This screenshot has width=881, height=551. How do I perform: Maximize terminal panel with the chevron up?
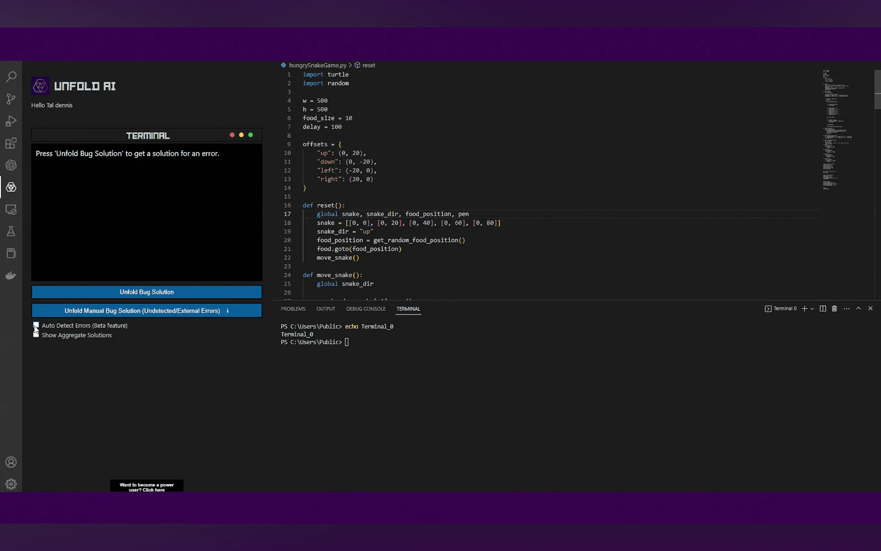[x=858, y=308]
